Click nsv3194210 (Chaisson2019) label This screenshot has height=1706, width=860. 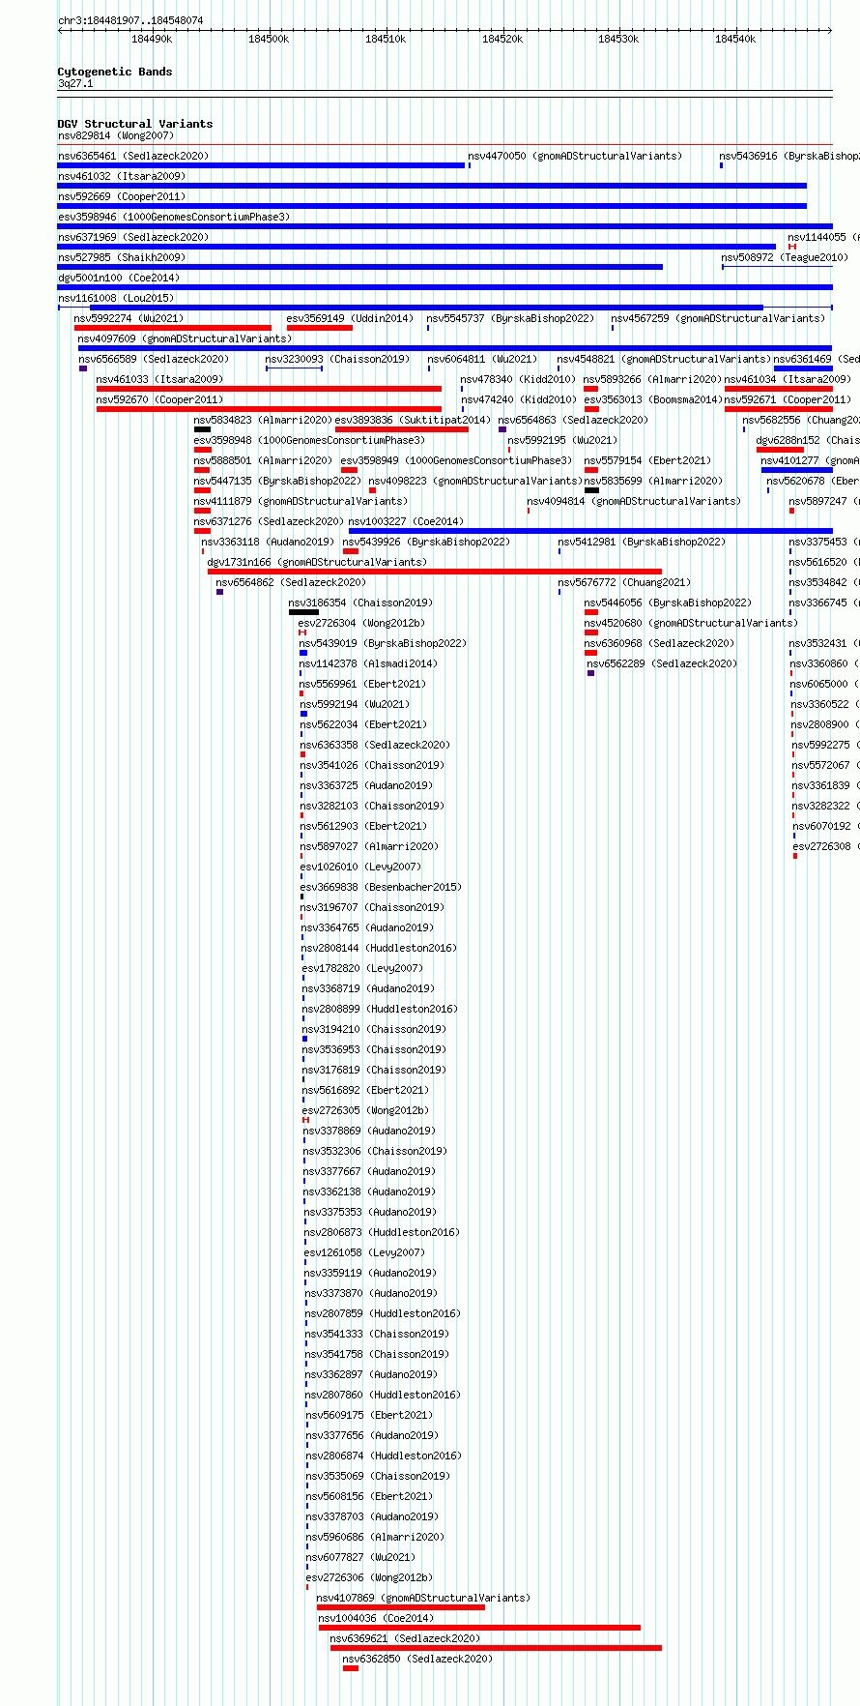(x=374, y=1029)
